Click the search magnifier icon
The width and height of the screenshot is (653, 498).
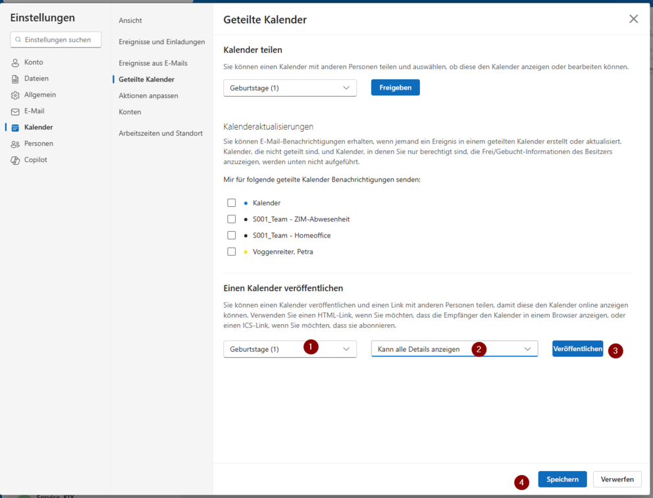tap(18, 40)
